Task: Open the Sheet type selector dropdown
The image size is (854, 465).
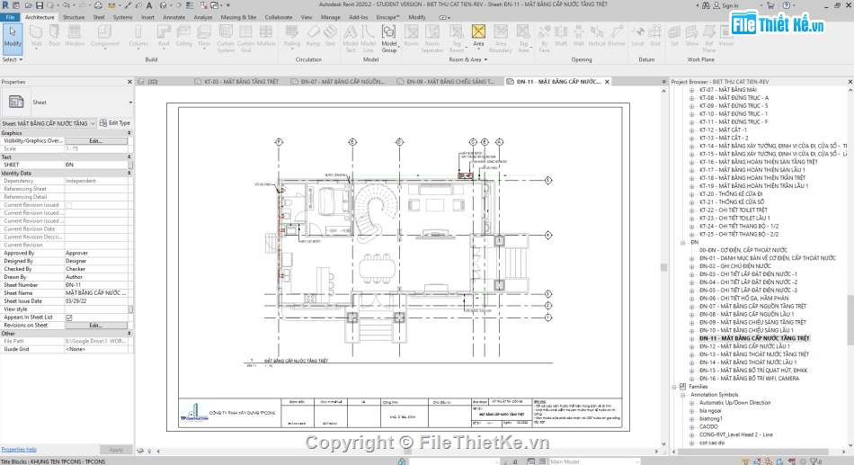Action: pos(130,103)
